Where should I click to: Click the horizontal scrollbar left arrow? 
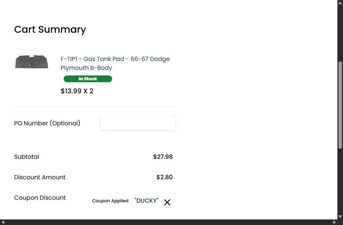[x=3, y=222]
